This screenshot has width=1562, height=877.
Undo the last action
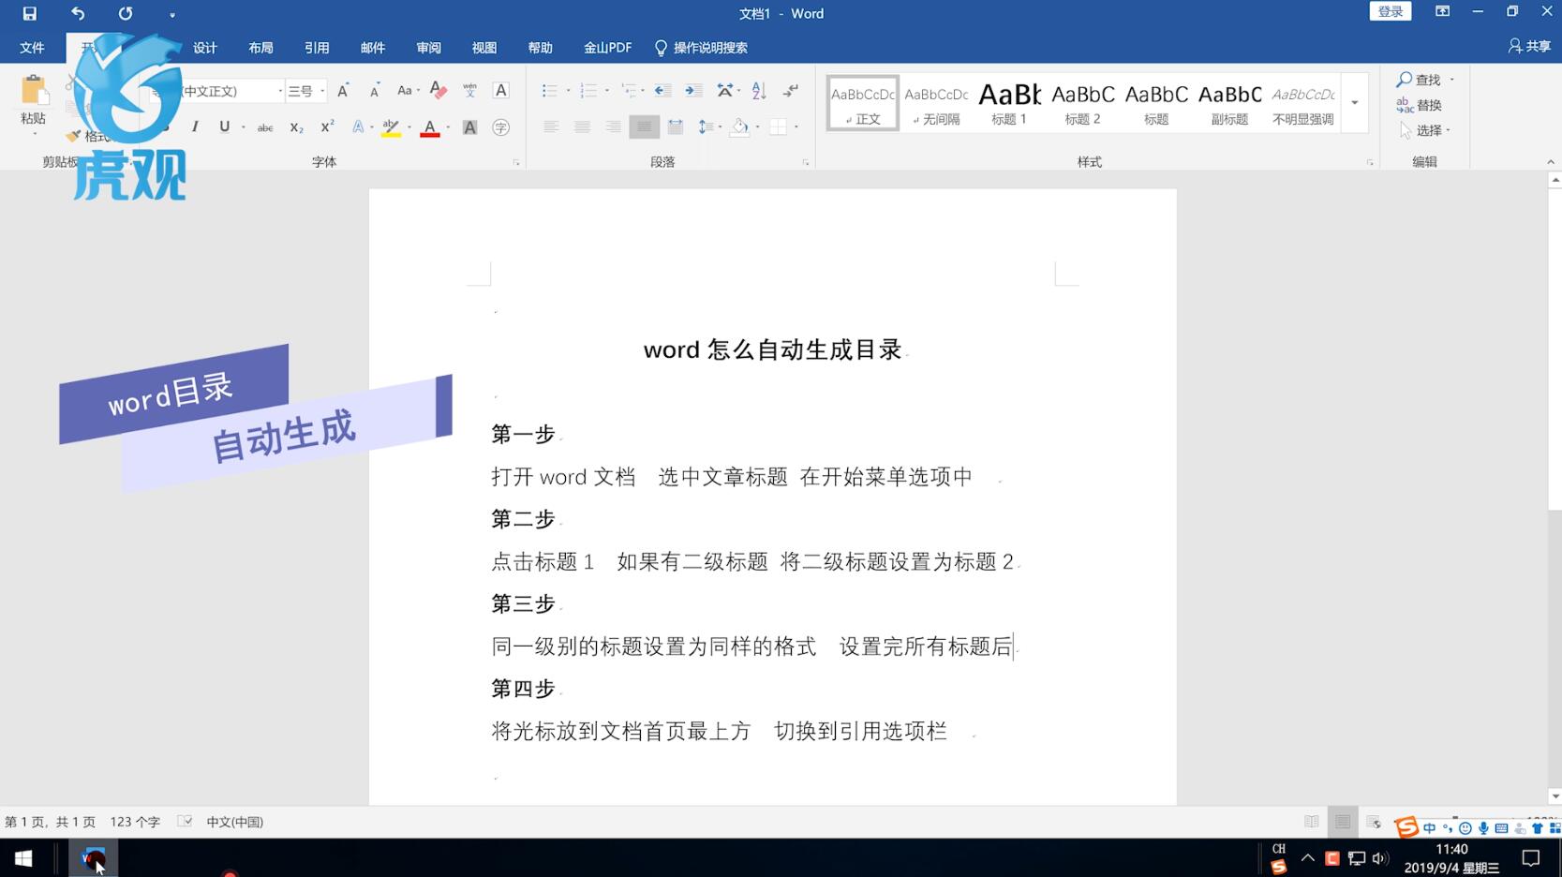(78, 14)
